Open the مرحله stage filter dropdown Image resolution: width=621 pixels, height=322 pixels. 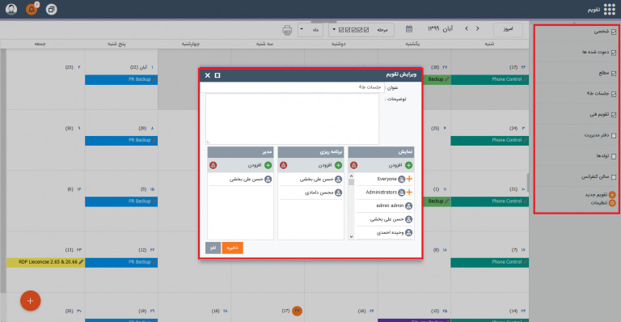(361, 30)
